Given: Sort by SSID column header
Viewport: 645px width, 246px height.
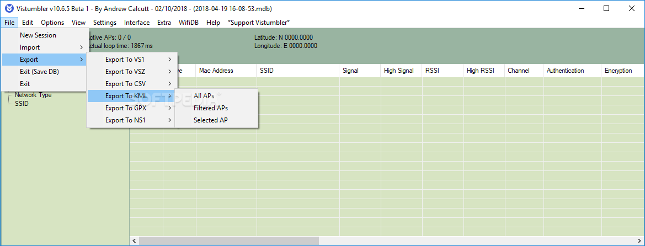Looking at the screenshot, I should tap(298, 71).
